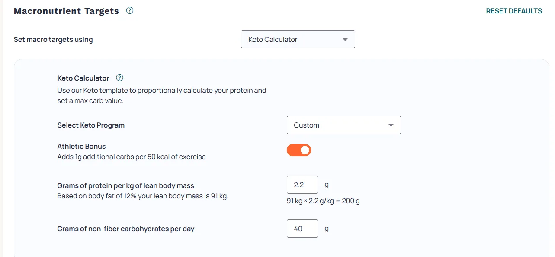Click the Macronutrient Targets section heading
Image resolution: width=555 pixels, height=257 pixels.
[x=66, y=11]
